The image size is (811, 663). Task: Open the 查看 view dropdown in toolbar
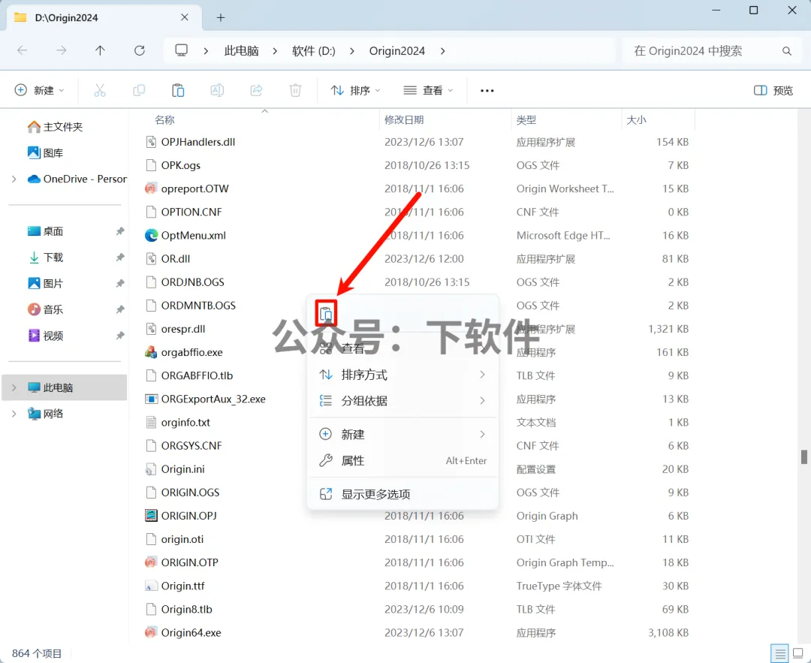pos(428,91)
